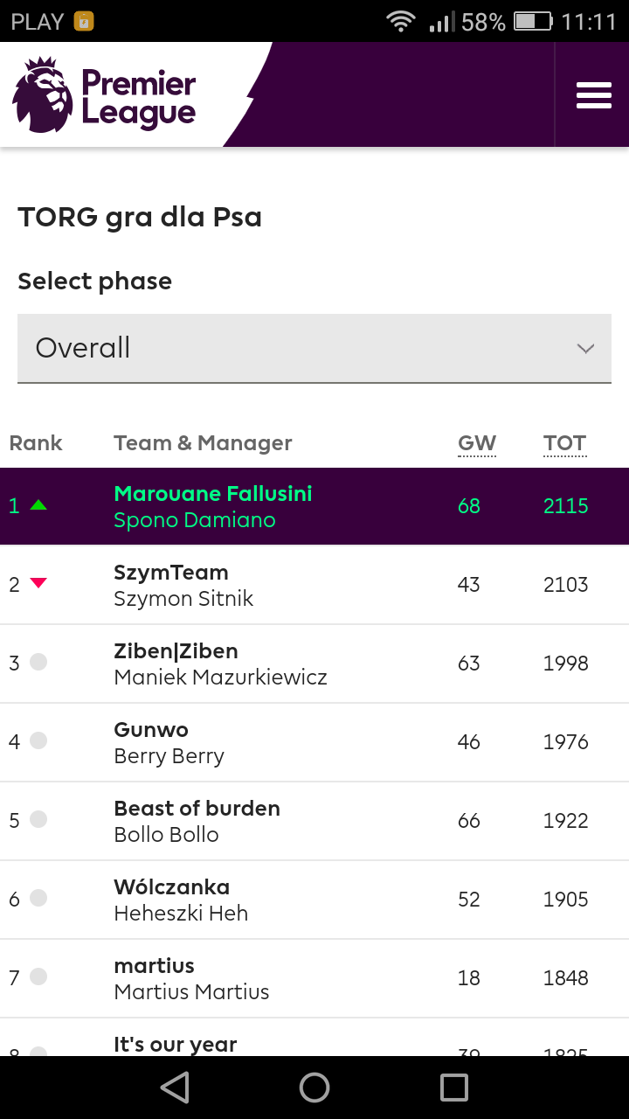The image size is (629, 1119).
Task: Select Ziben|Ziben team row
Action: 314,664
